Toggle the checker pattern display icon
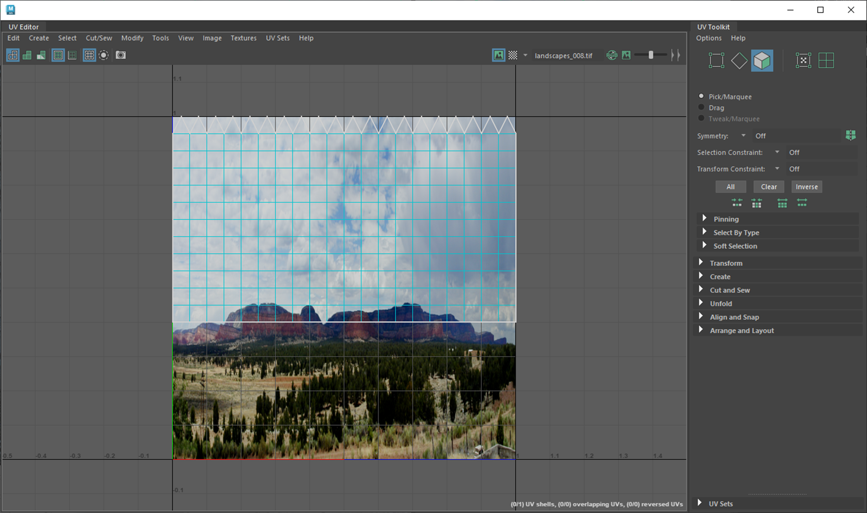 click(513, 55)
